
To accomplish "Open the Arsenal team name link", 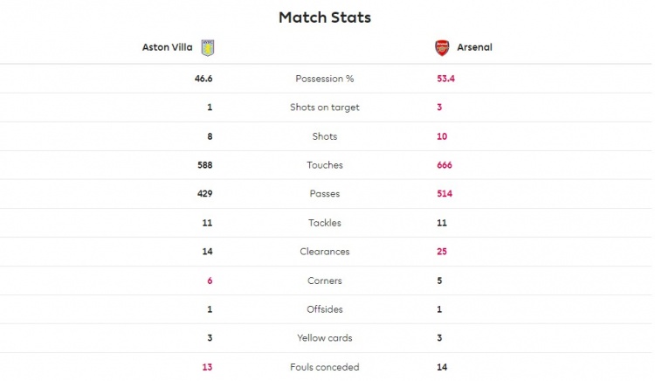I will click(x=474, y=47).
